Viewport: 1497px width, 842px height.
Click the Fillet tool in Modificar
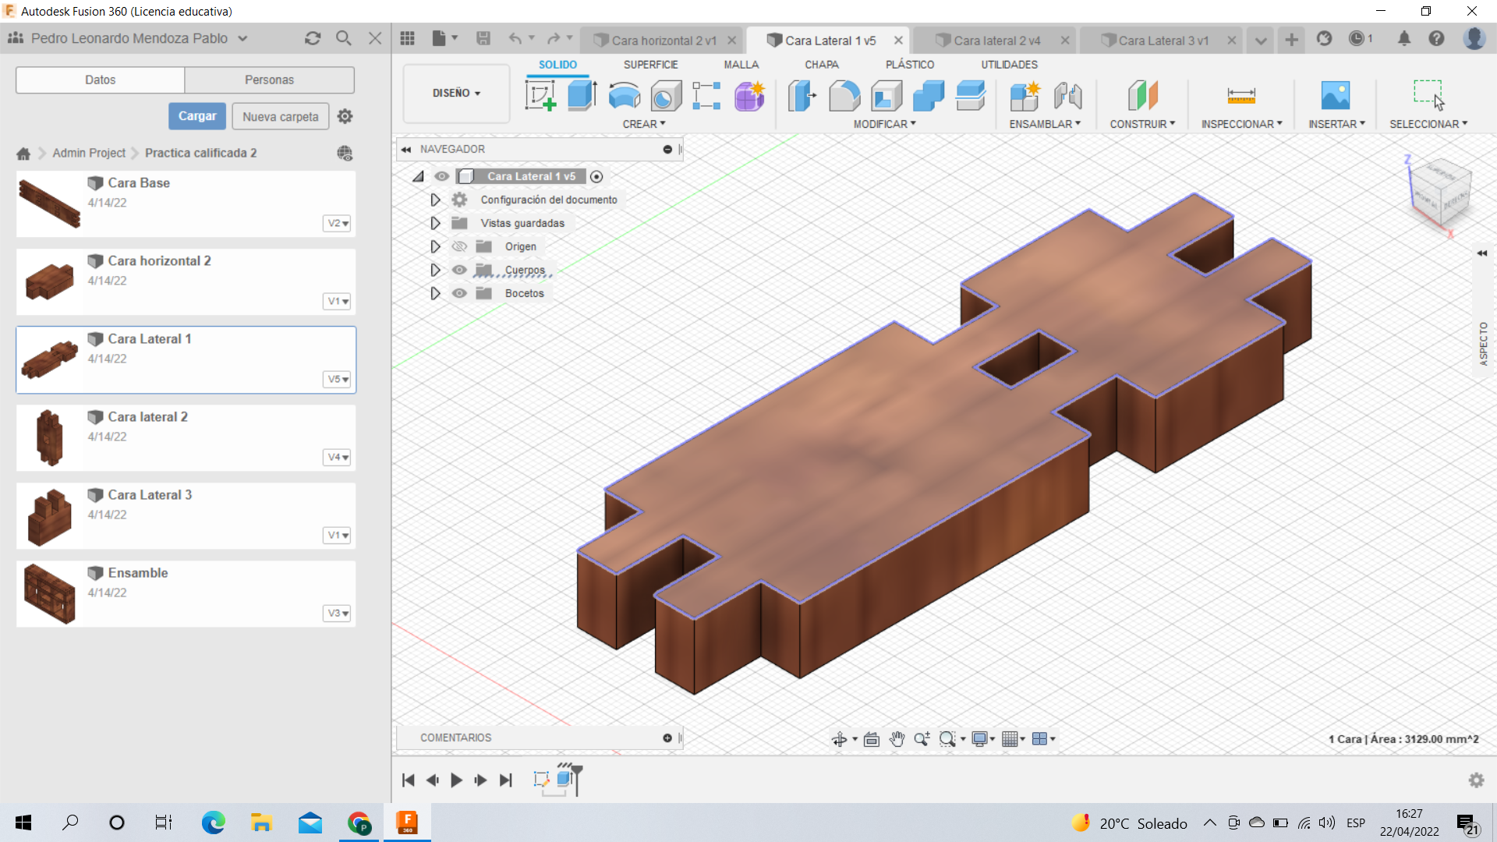click(x=844, y=96)
